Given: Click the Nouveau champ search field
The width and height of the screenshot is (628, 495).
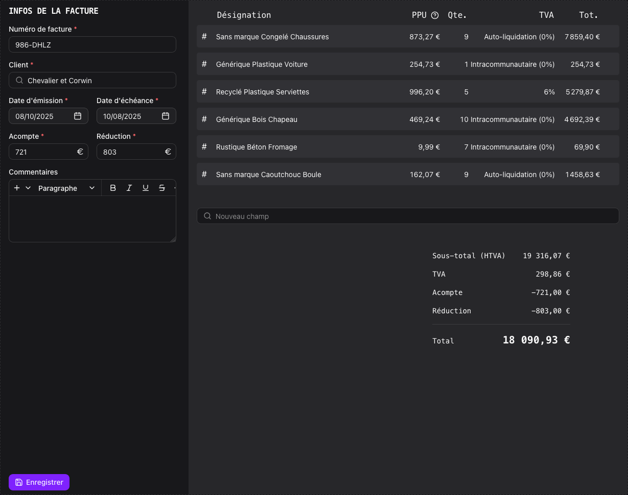Looking at the screenshot, I should pyautogui.click(x=408, y=216).
